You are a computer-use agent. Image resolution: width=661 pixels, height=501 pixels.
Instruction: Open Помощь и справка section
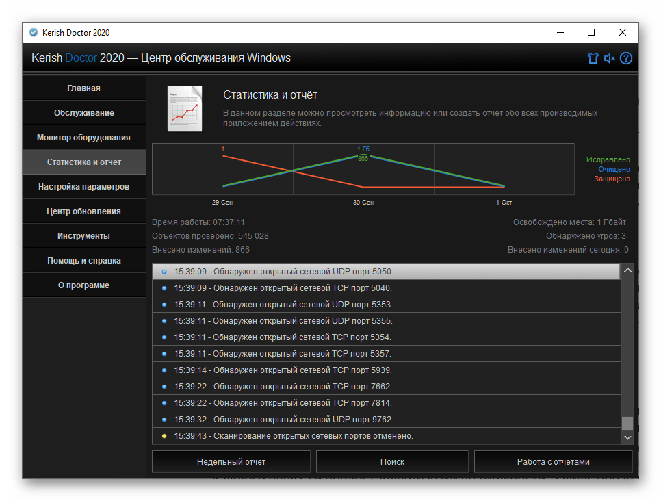84,261
